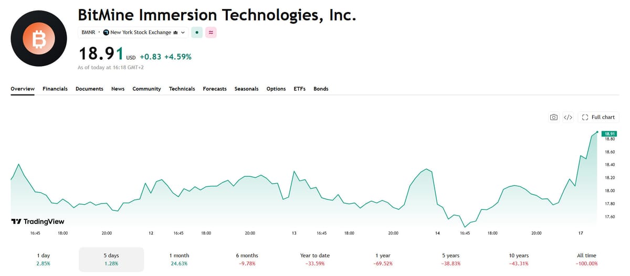Expand the BMNR exchange selector dropdown
630x276 pixels.
[x=133, y=33]
